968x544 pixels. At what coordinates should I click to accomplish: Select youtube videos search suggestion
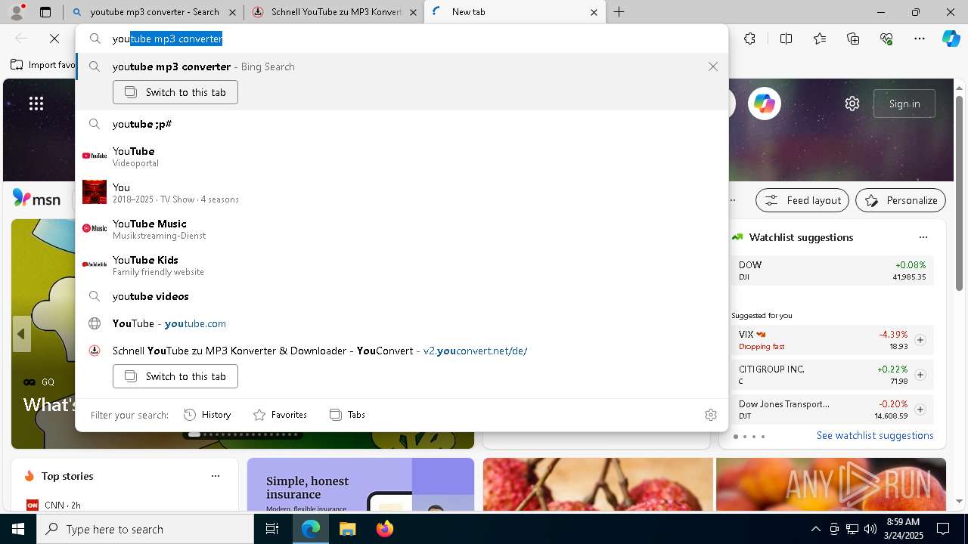tap(402, 296)
